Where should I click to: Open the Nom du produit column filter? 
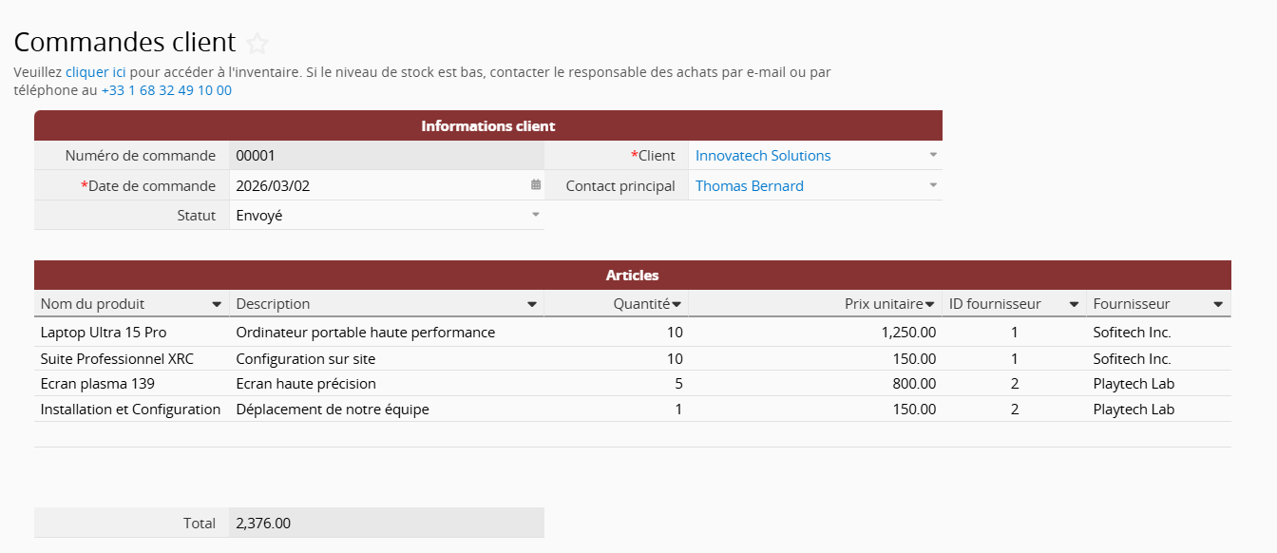217,304
